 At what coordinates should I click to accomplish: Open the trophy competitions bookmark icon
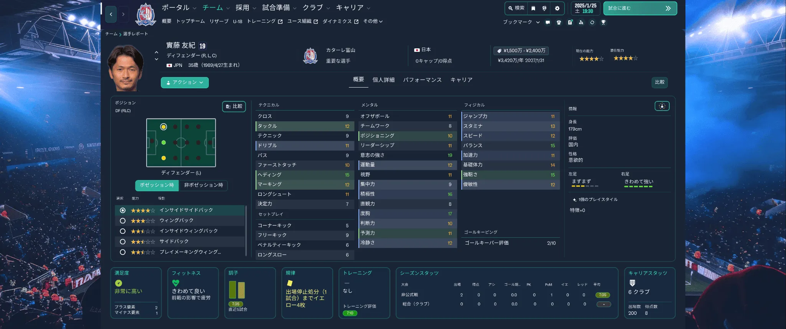pyautogui.click(x=603, y=22)
